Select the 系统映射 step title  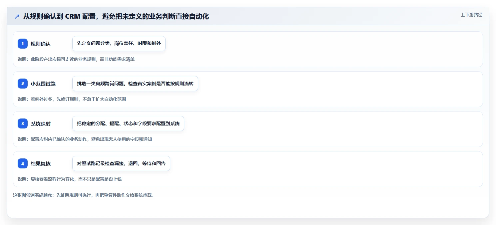pyautogui.click(x=41, y=123)
